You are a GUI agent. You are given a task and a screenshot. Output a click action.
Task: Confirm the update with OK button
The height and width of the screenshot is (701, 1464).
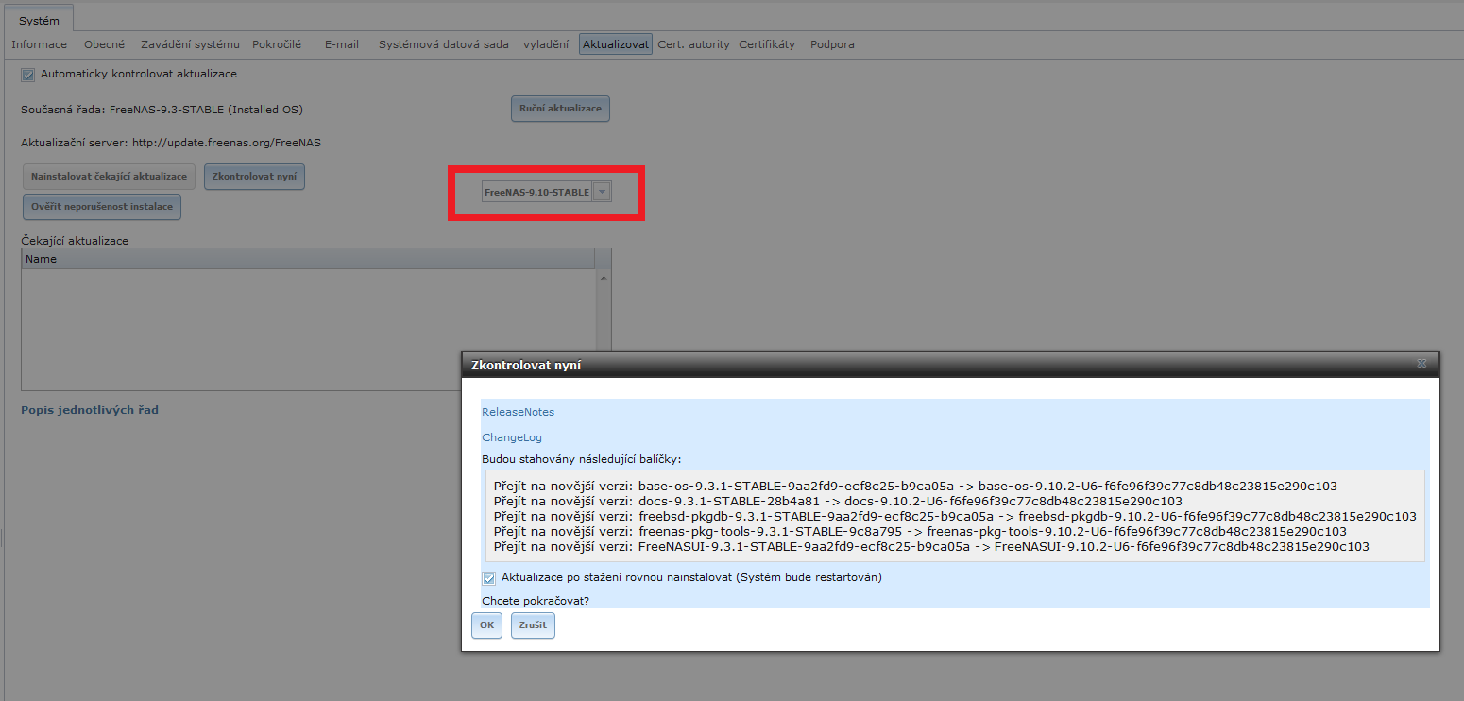pyautogui.click(x=486, y=625)
